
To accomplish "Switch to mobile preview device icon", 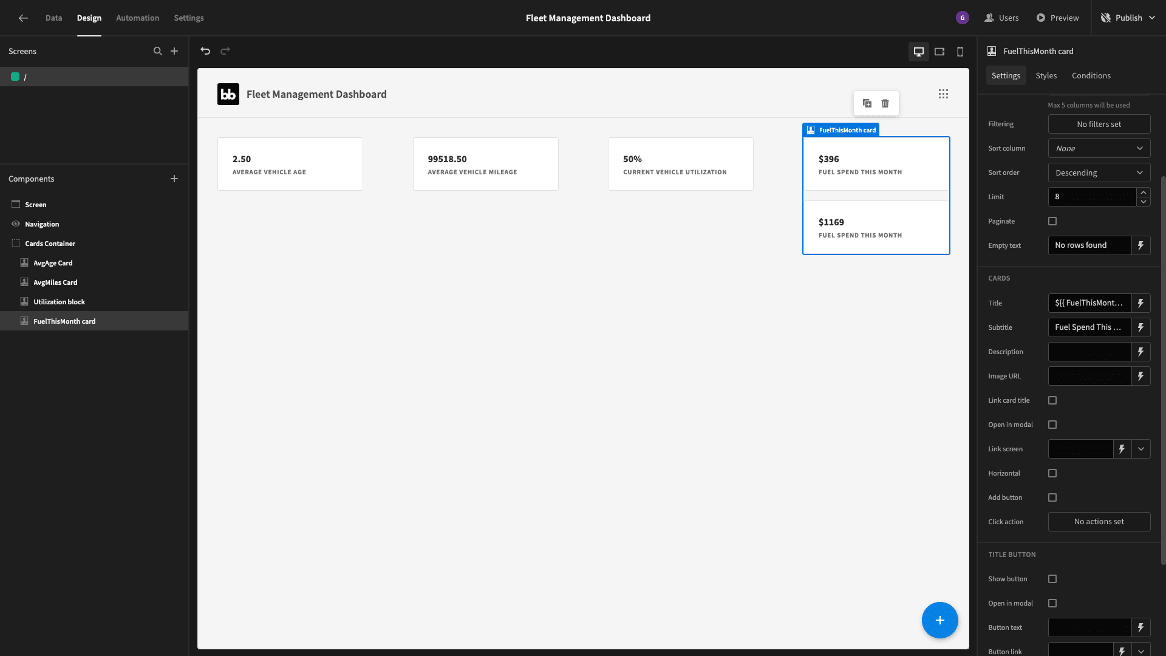I will click(x=960, y=52).
